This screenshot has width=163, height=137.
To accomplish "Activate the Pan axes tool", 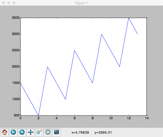I will click(x=31, y=132).
